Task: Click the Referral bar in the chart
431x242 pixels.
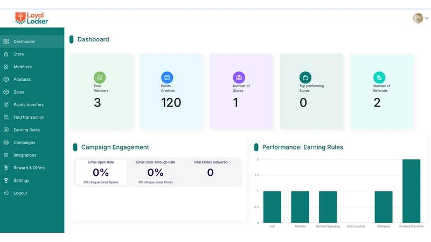Action: click(x=300, y=207)
